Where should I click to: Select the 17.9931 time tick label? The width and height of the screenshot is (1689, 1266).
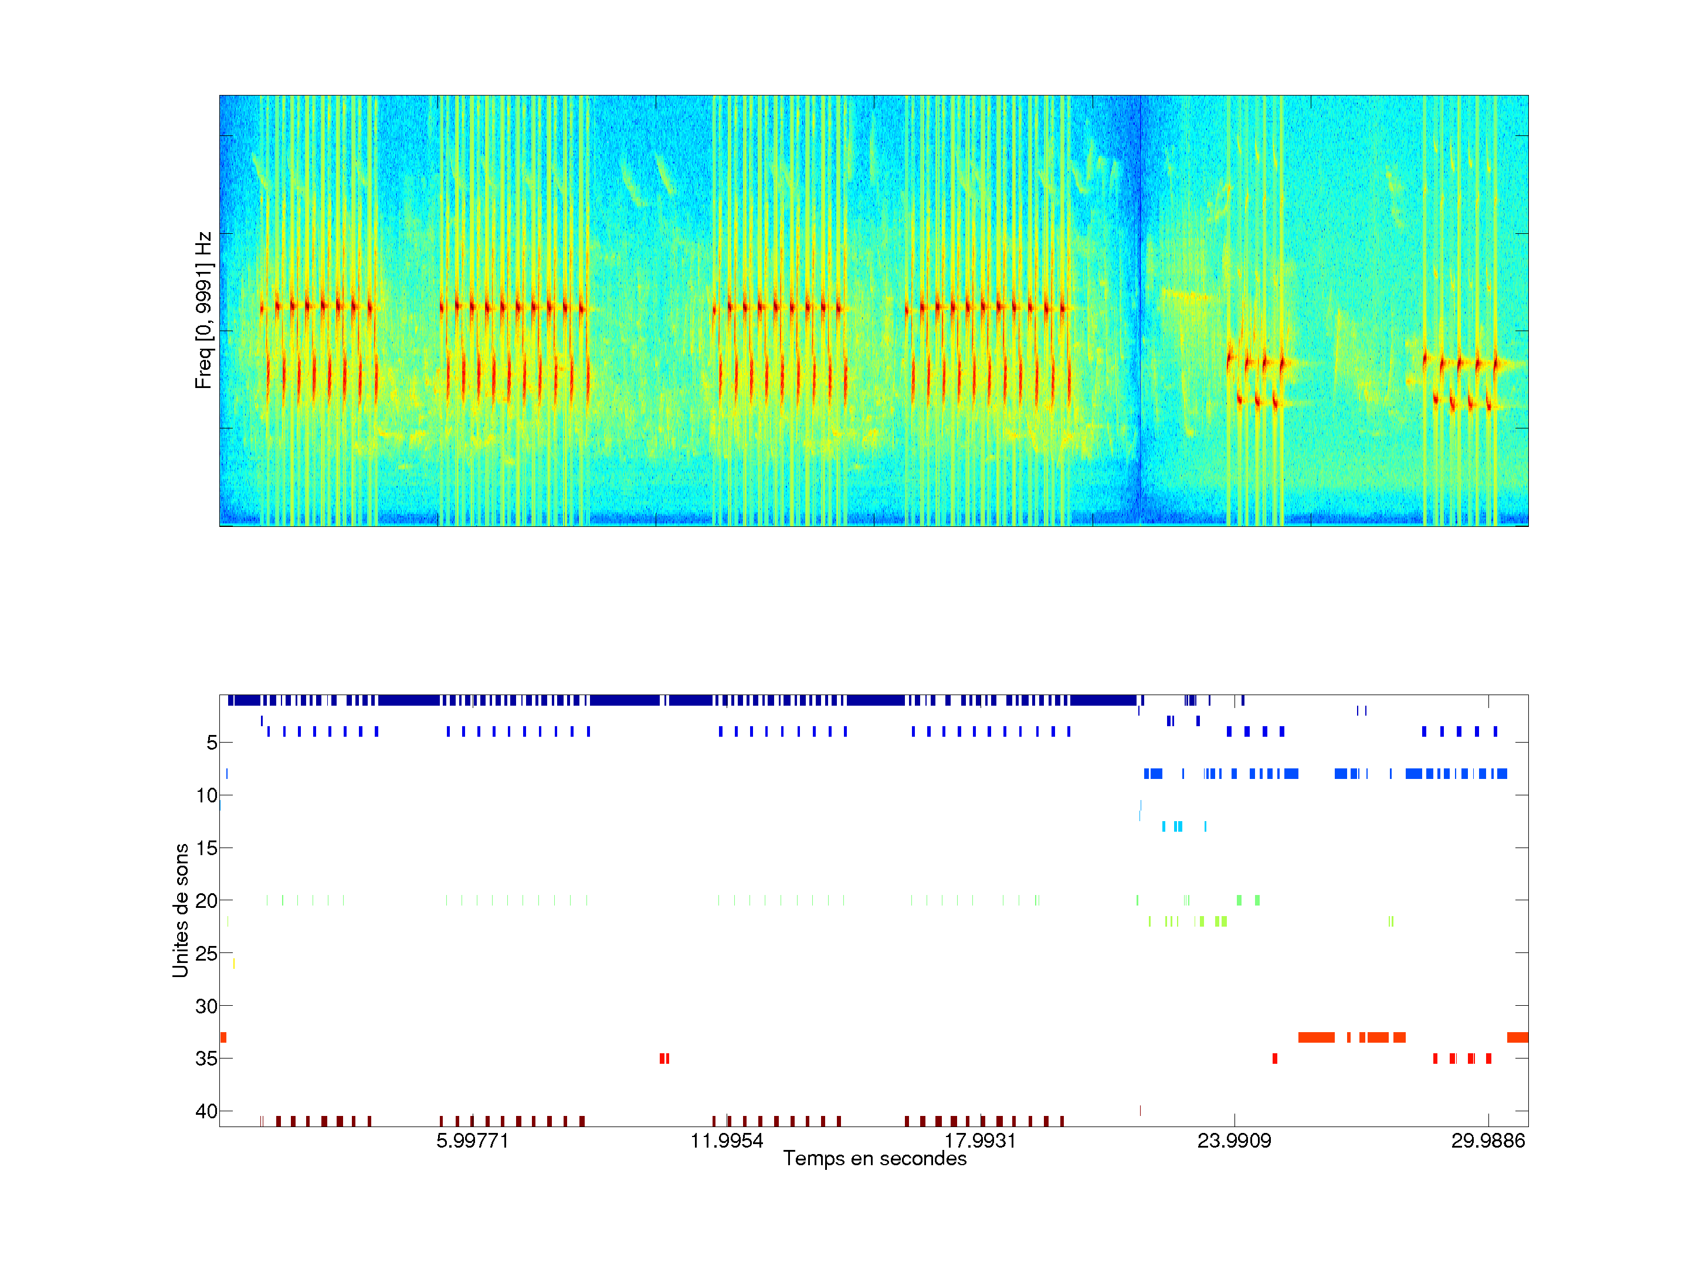979,1140
